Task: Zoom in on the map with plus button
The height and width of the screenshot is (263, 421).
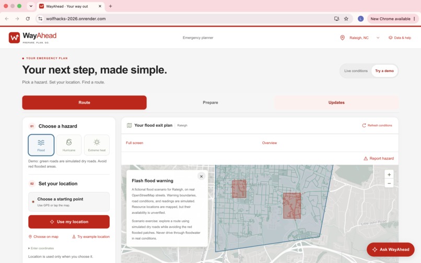Action: (x=389, y=175)
